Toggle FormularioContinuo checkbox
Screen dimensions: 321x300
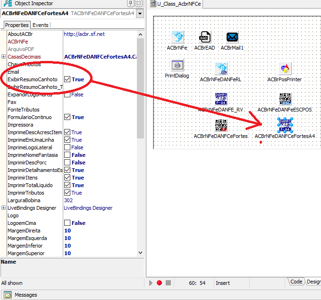[67, 117]
